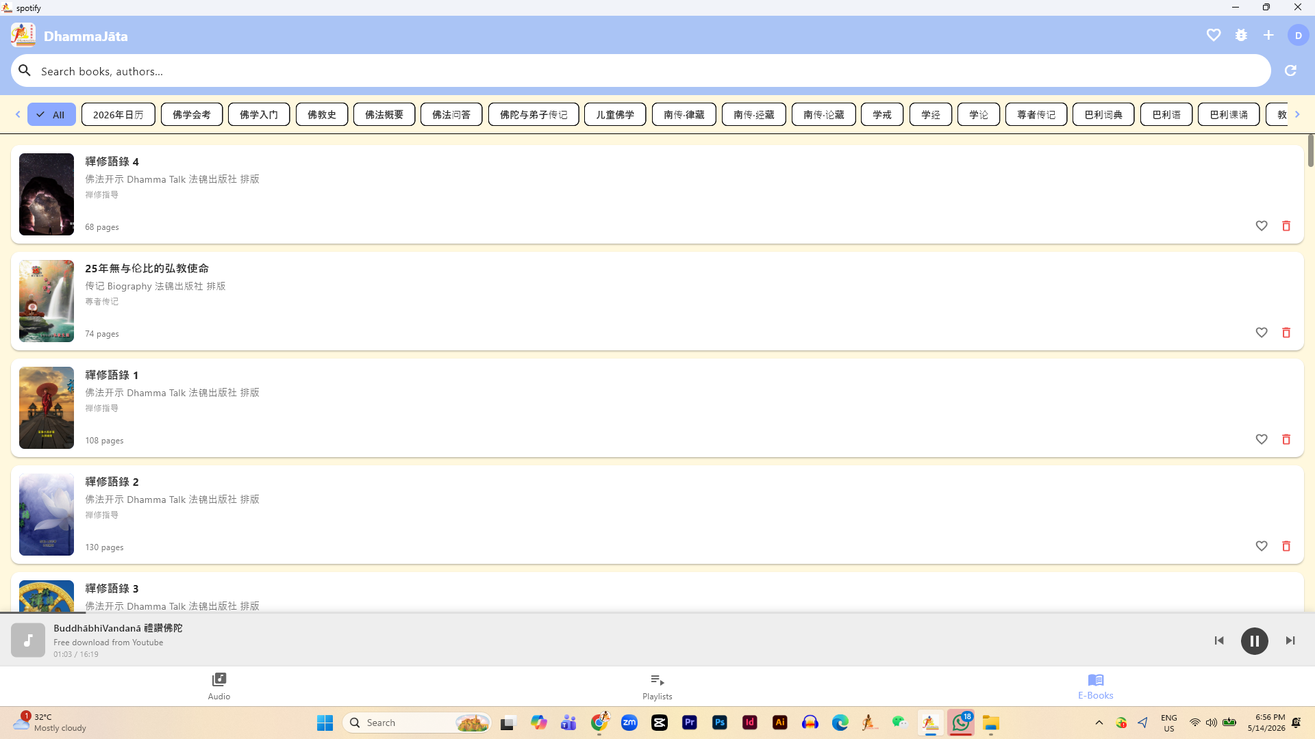Click the plus add icon in header
This screenshot has width=1315, height=739.
(x=1268, y=35)
